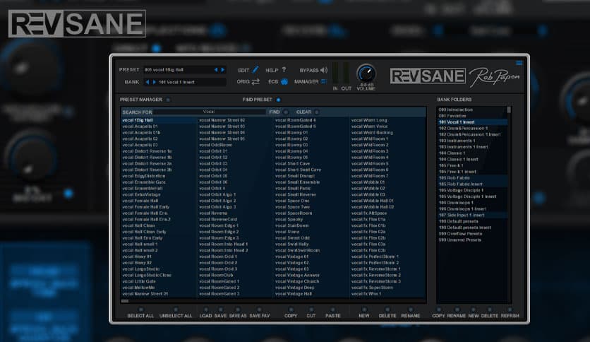Click the ORIG swap arrows icon
The height and width of the screenshot is (342, 590).
(x=256, y=81)
